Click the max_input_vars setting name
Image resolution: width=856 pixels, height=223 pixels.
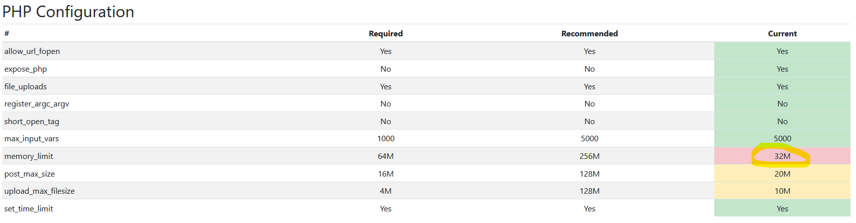point(31,139)
